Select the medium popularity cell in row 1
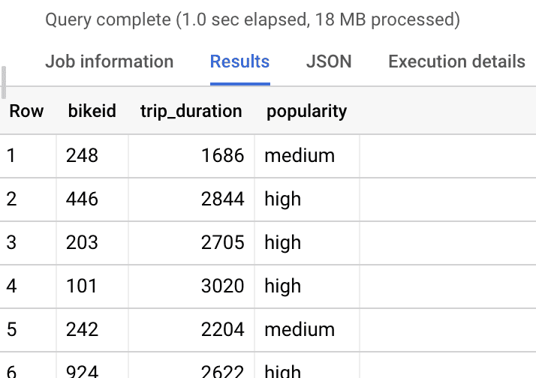536x378 pixels. pos(300,155)
